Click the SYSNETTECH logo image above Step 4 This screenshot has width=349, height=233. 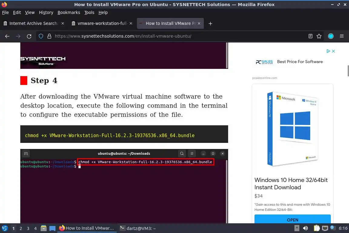[x=43, y=61]
